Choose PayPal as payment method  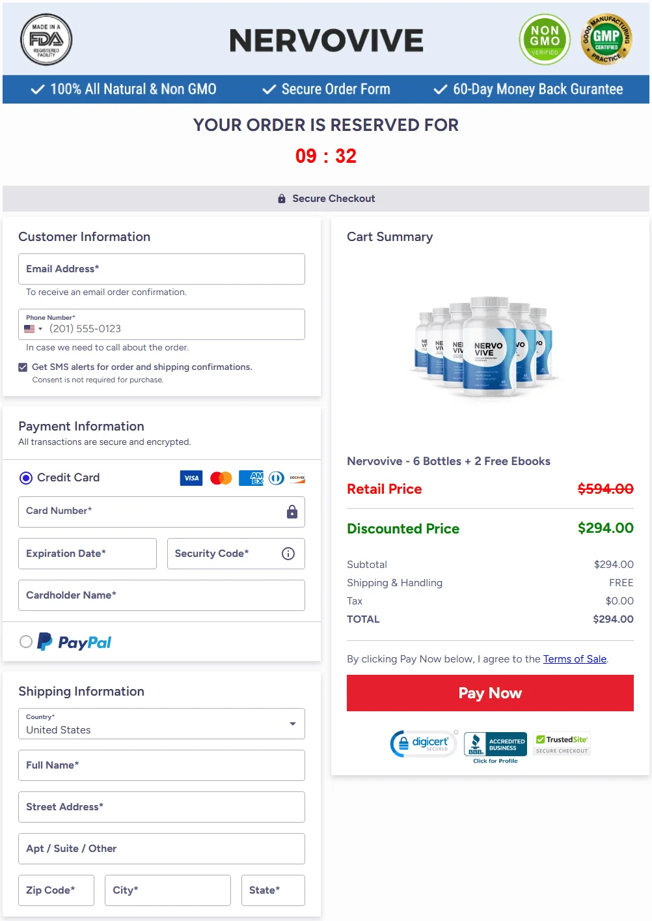click(26, 642)
